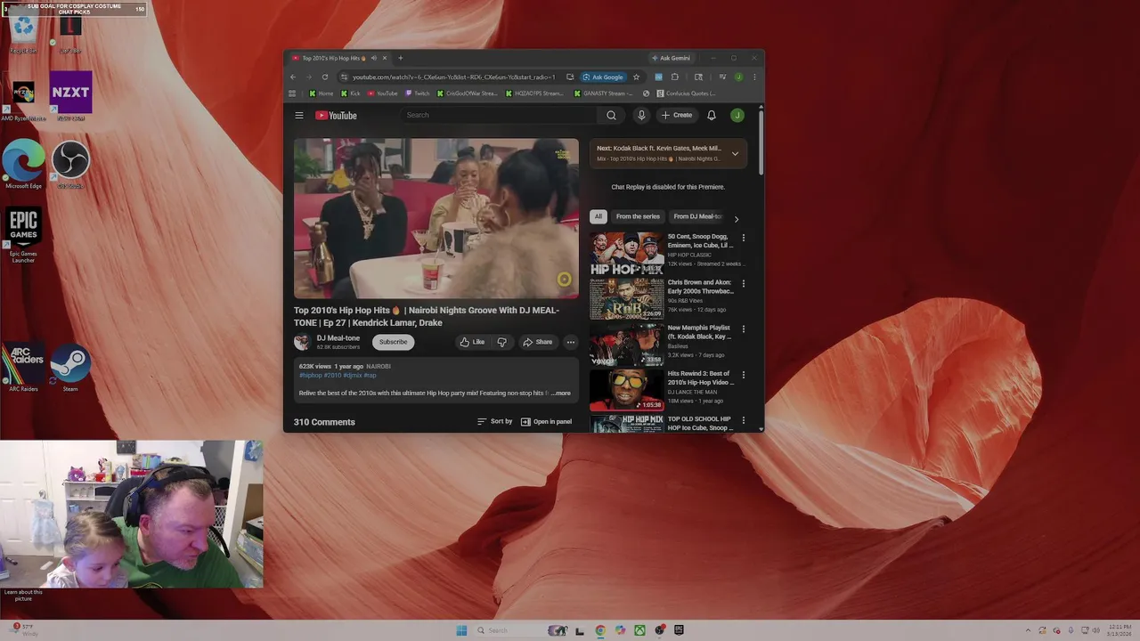Open comments in panel

546,421
